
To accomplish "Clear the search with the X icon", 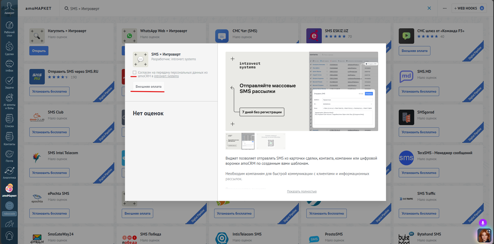I will click(x=429, y=8).
